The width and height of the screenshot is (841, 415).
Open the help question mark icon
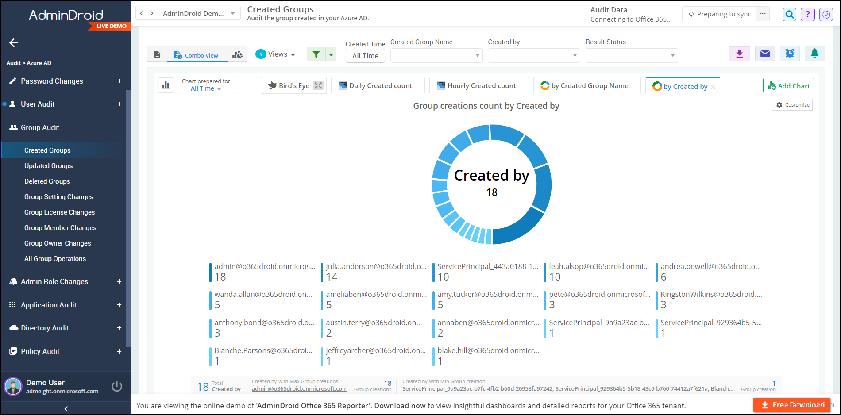tap(808, 14)
